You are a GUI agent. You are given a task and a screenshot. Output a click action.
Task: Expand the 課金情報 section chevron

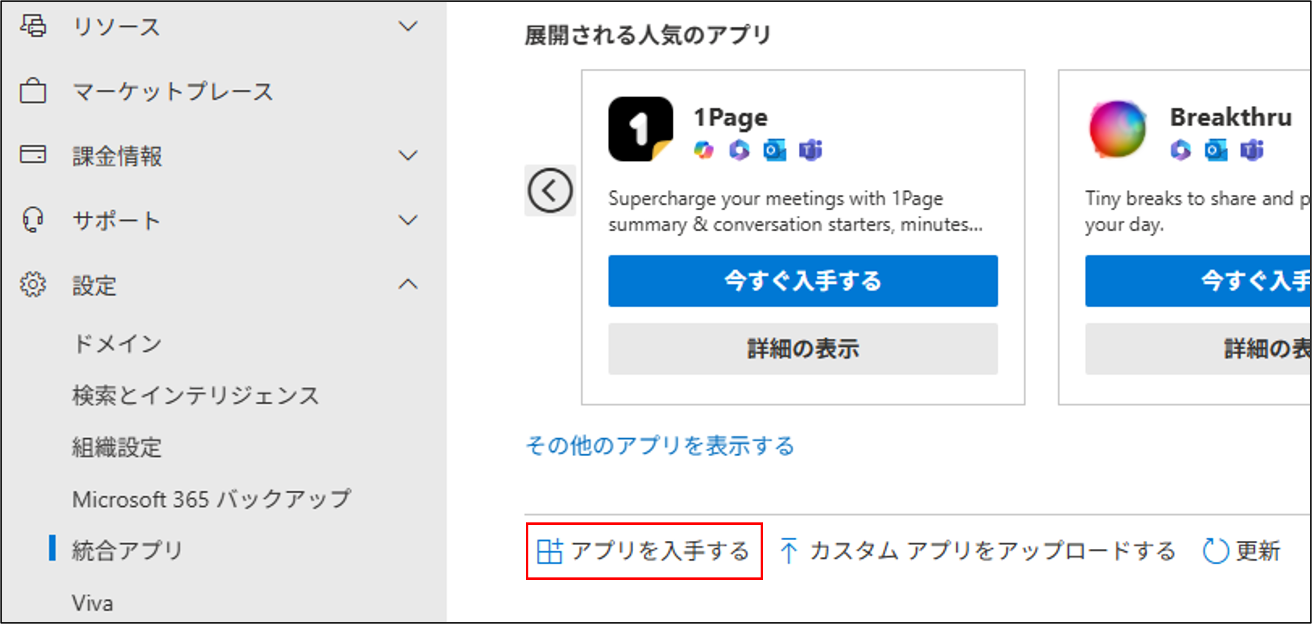tap(408, 155)
